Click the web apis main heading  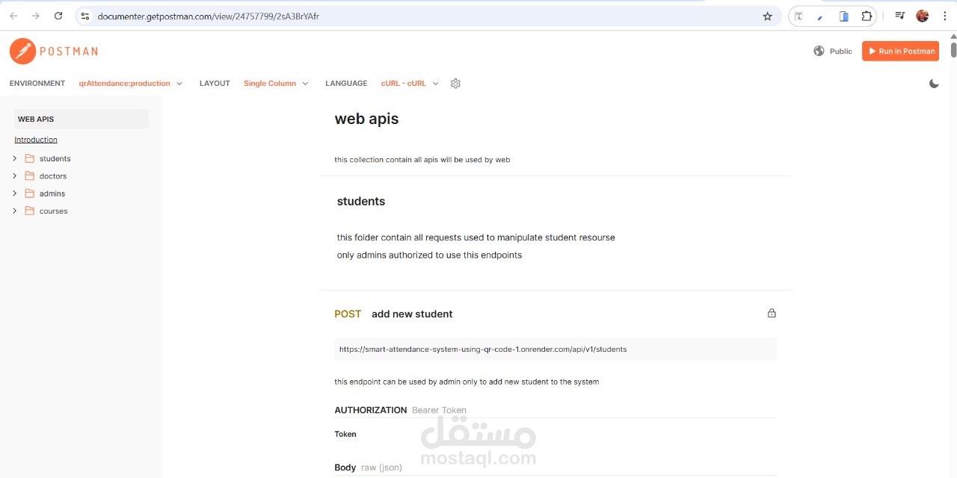point(366,119)
